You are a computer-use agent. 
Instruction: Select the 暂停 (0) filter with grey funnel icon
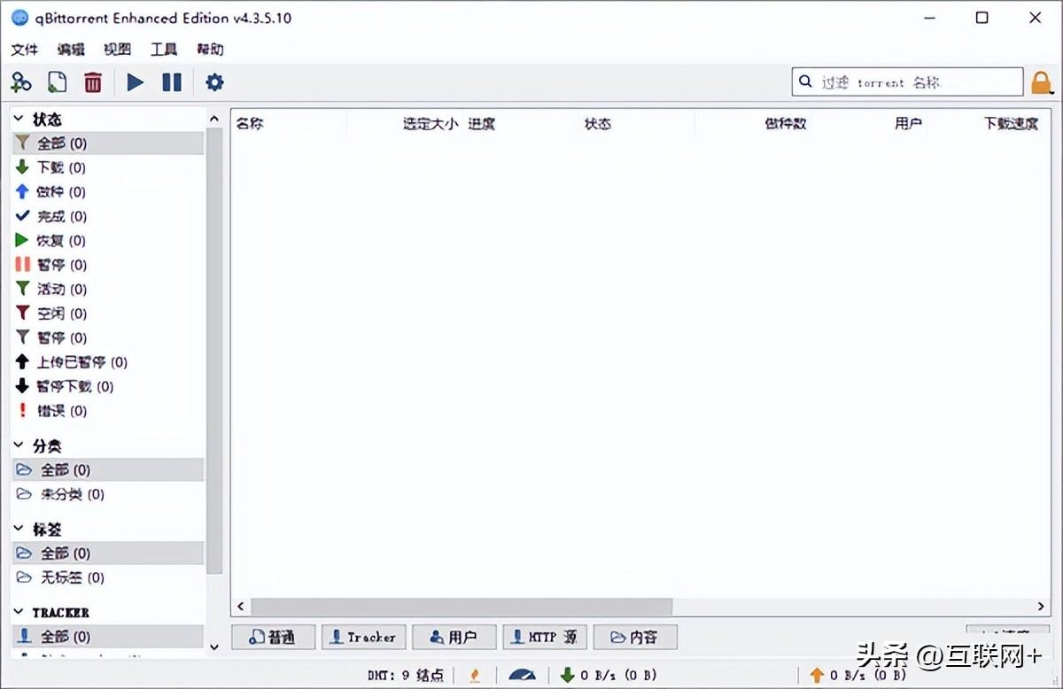tap(107, 337)
